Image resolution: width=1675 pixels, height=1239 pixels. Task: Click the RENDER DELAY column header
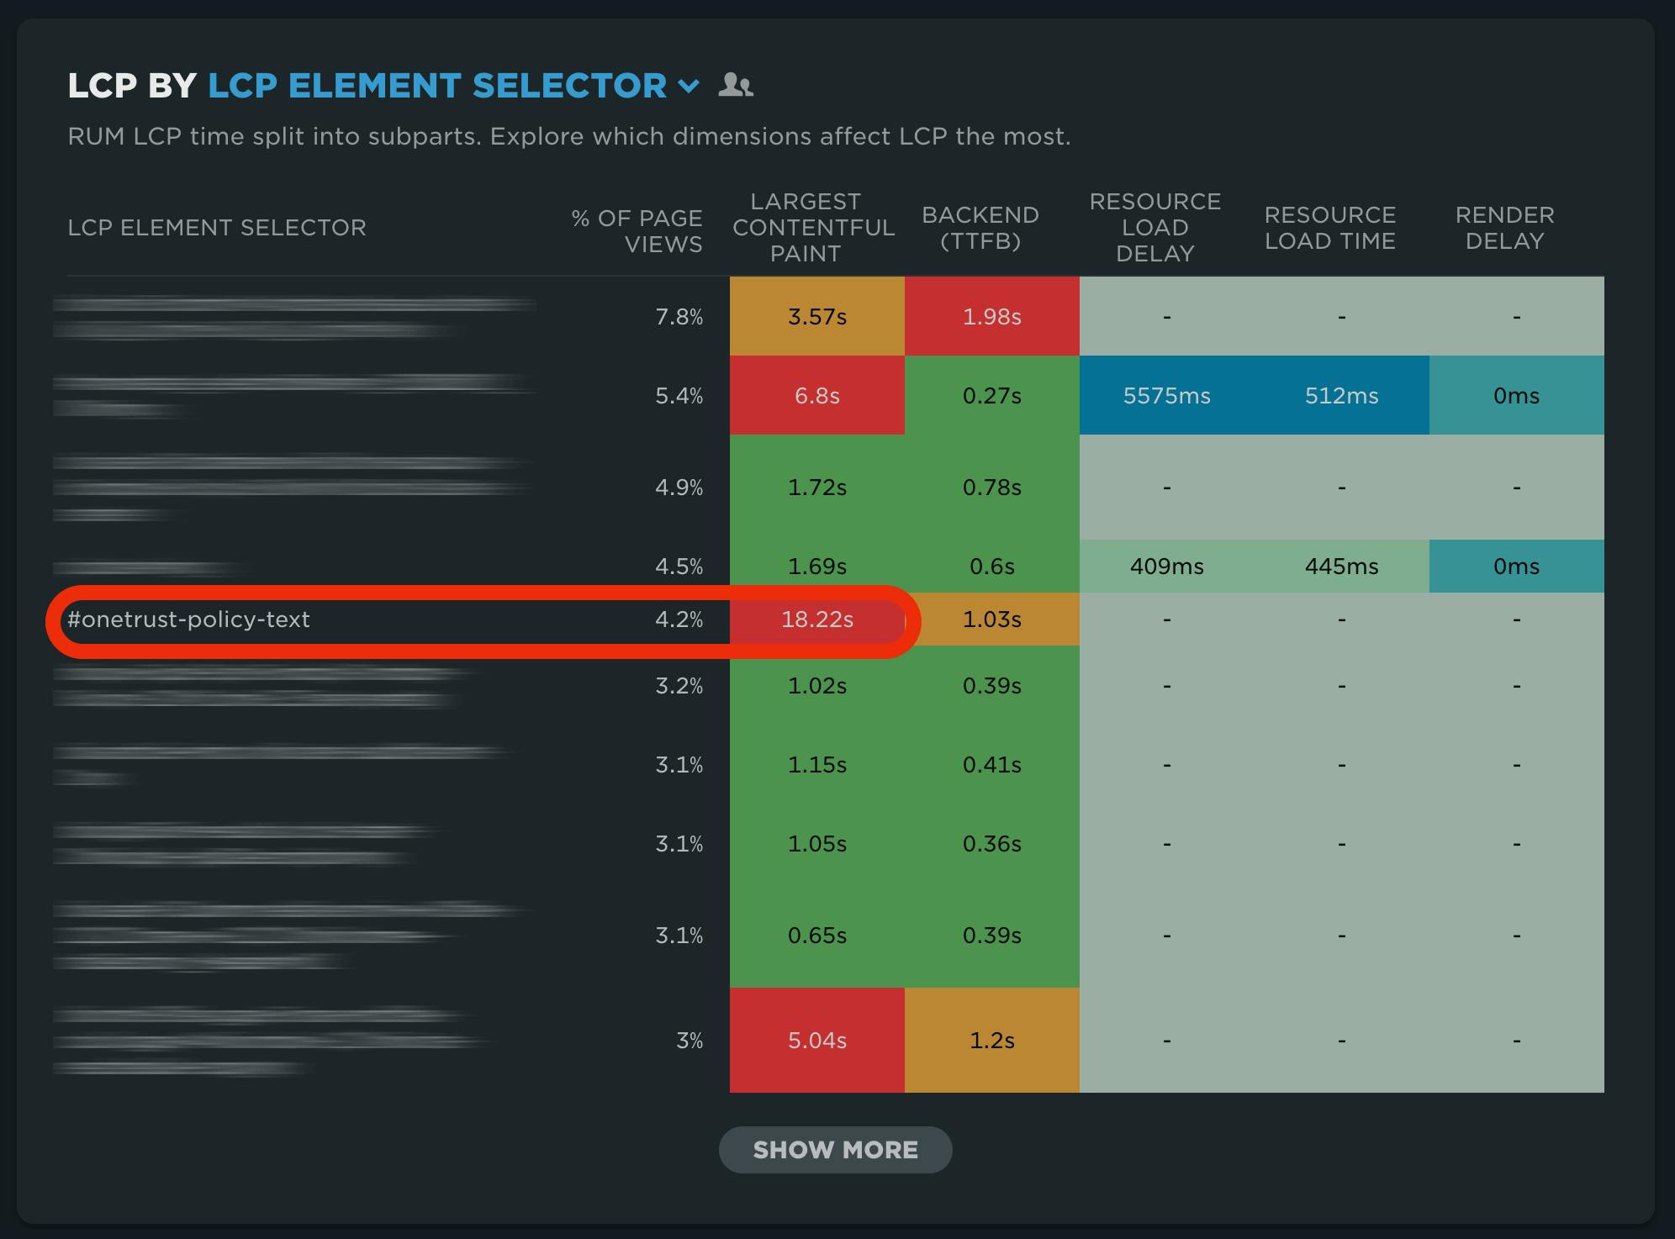(x=1504, y=229)
